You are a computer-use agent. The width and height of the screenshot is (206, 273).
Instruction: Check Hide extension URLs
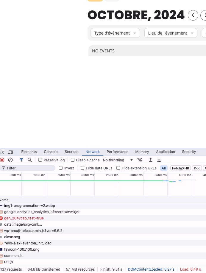coord(118,168)
